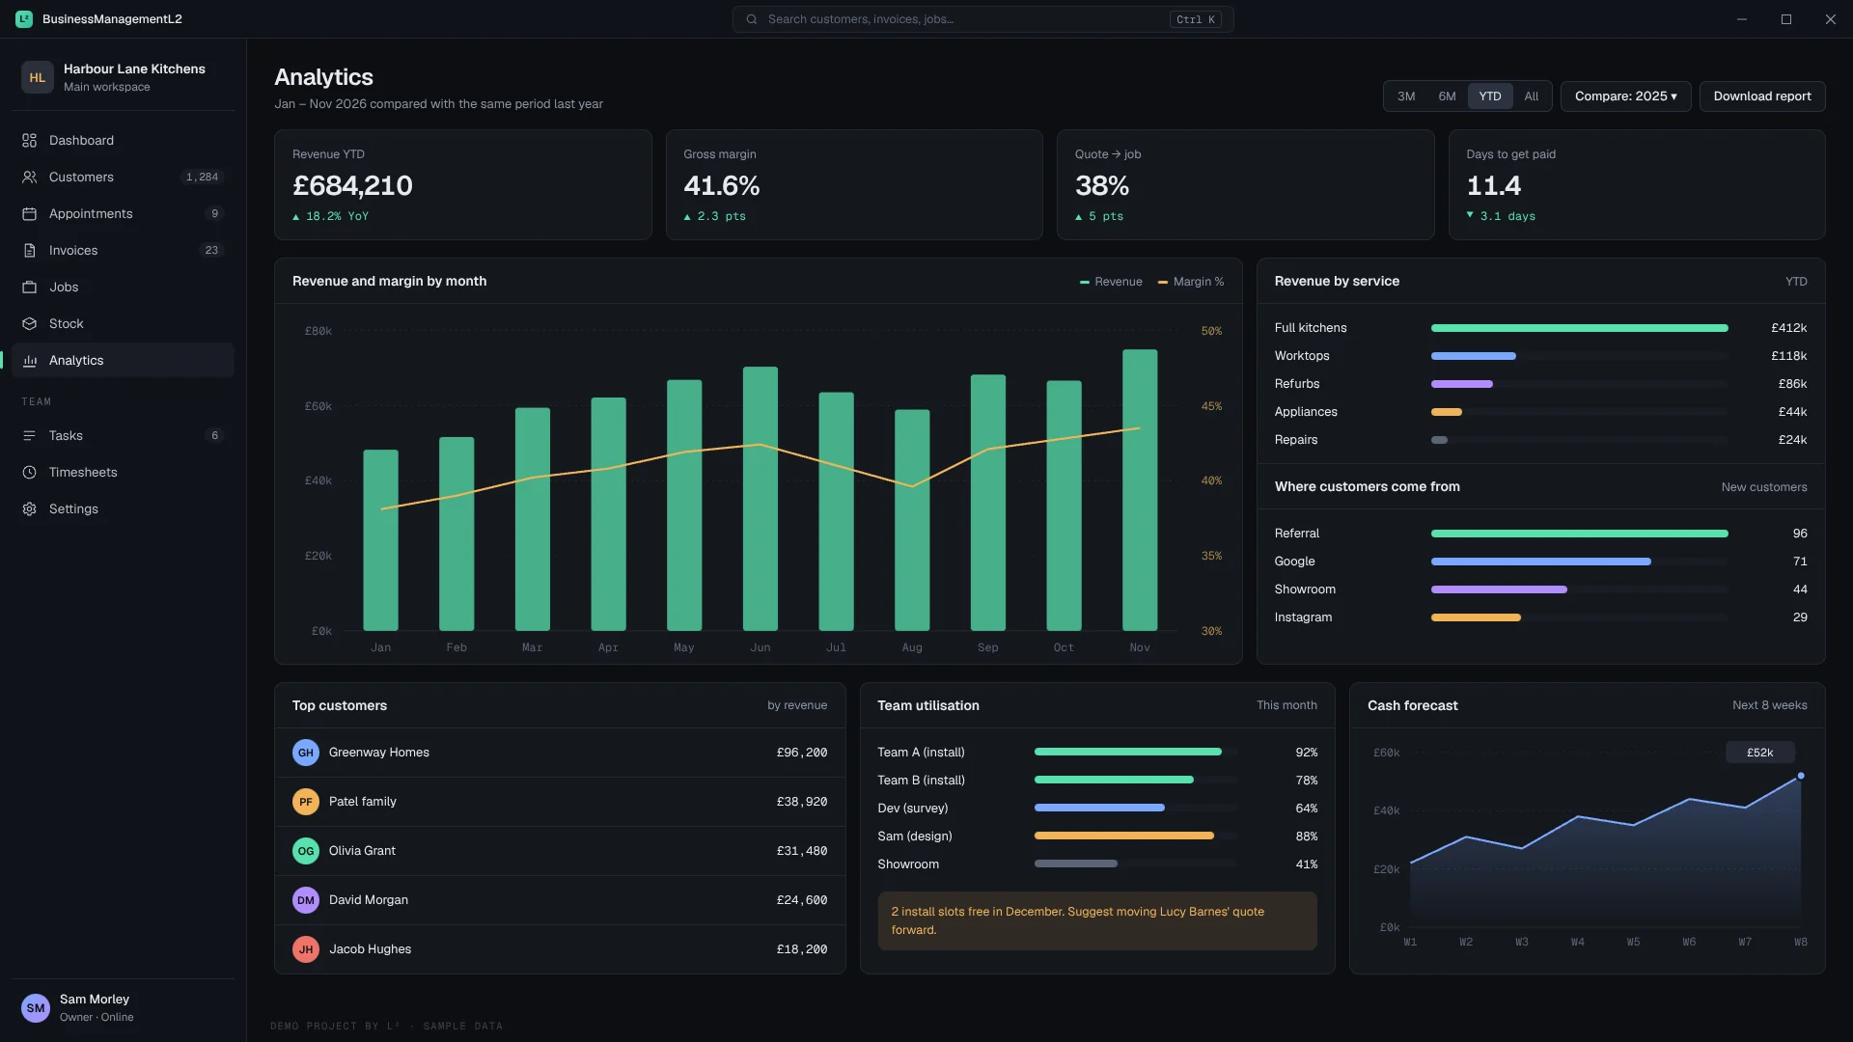Click the install slots suggestion notice

tap(1097, 920)
